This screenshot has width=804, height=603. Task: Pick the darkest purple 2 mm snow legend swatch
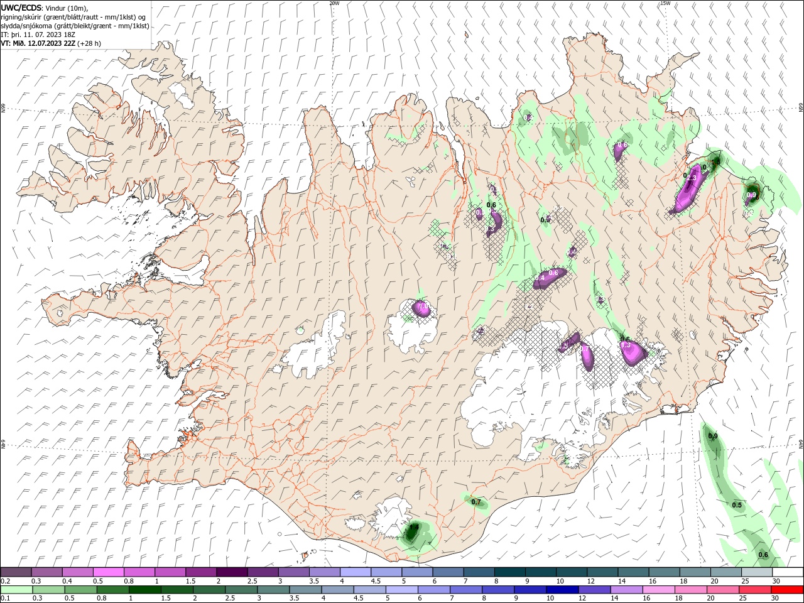coord(232,572)
